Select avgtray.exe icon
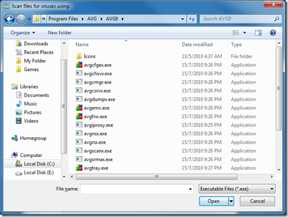This screenshot has width=288, height=217. tap(79, 168)
